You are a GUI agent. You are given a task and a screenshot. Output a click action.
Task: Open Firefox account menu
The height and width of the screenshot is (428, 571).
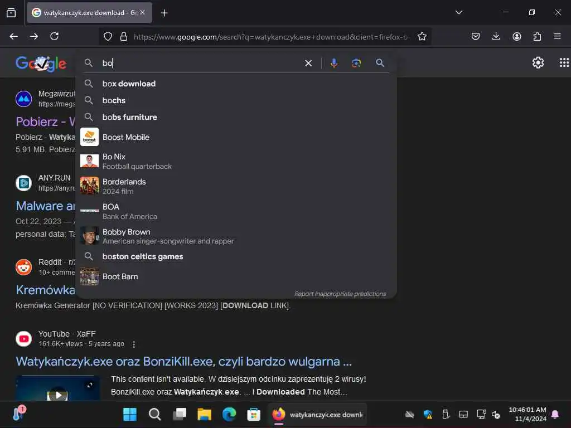coord(516,36)
